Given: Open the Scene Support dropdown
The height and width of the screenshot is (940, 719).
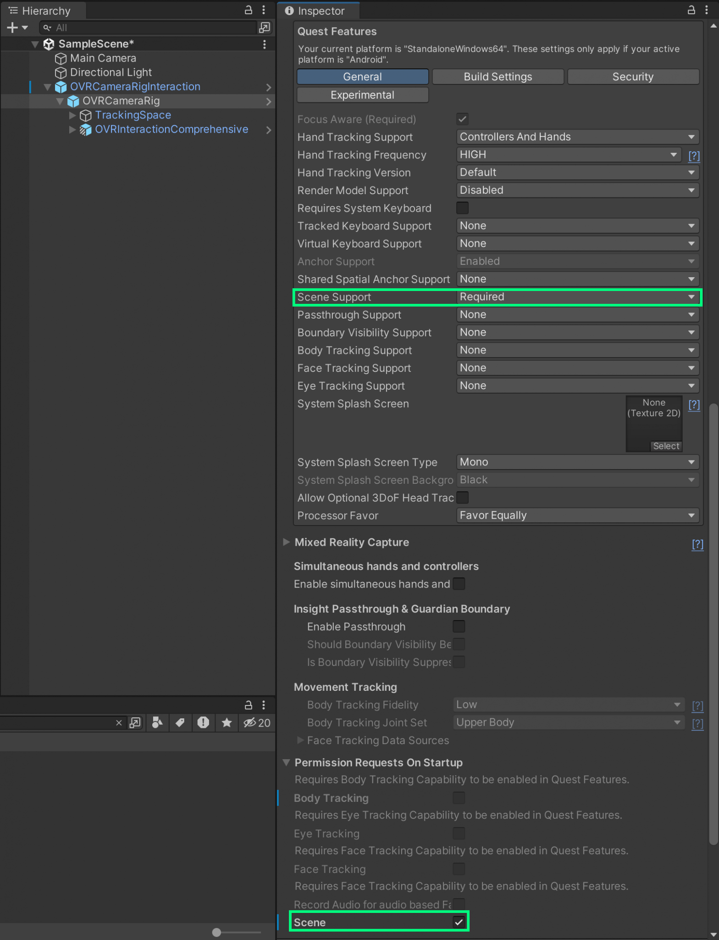Looking at the screenshot, I should pyautogui.click(x=578, y=297).
